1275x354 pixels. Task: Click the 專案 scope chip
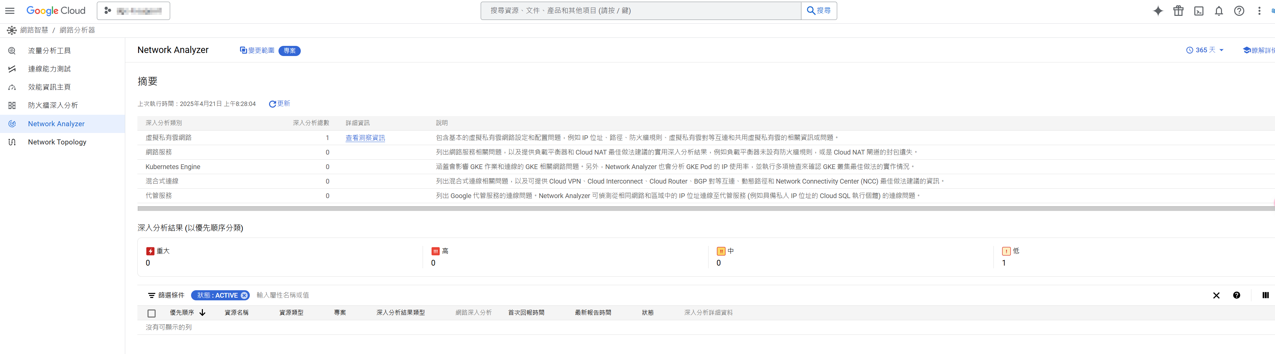[290, 51]
